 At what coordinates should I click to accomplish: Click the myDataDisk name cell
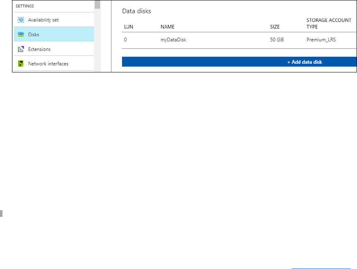173,40
